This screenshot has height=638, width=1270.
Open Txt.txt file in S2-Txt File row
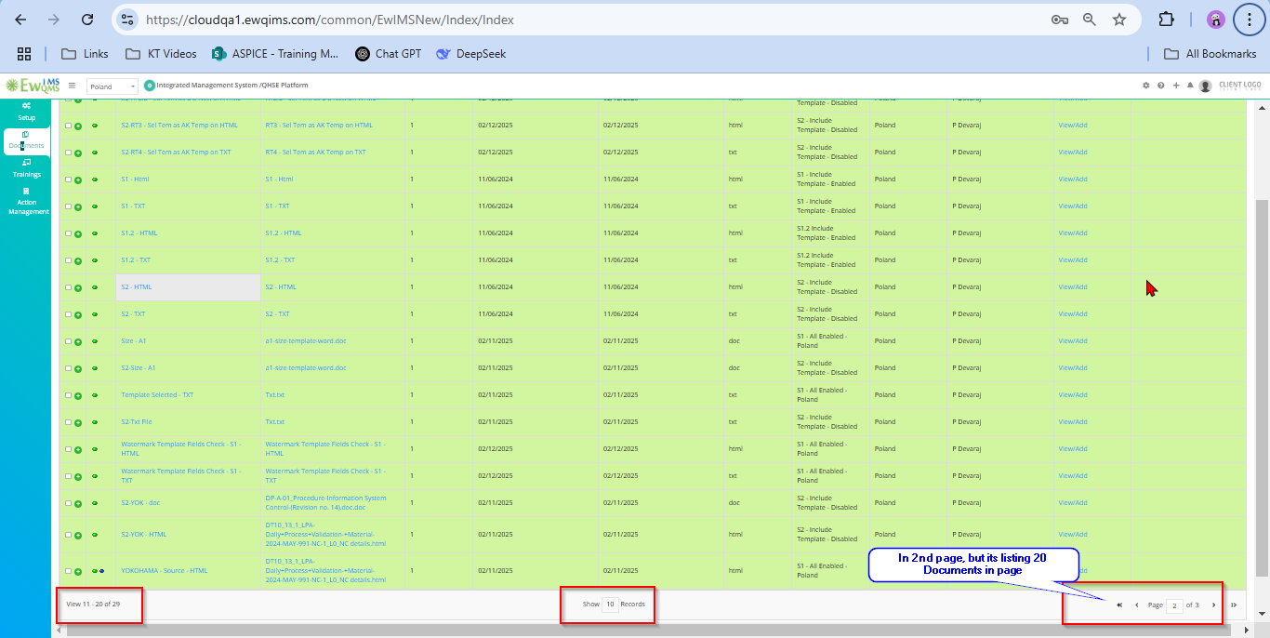274,421
